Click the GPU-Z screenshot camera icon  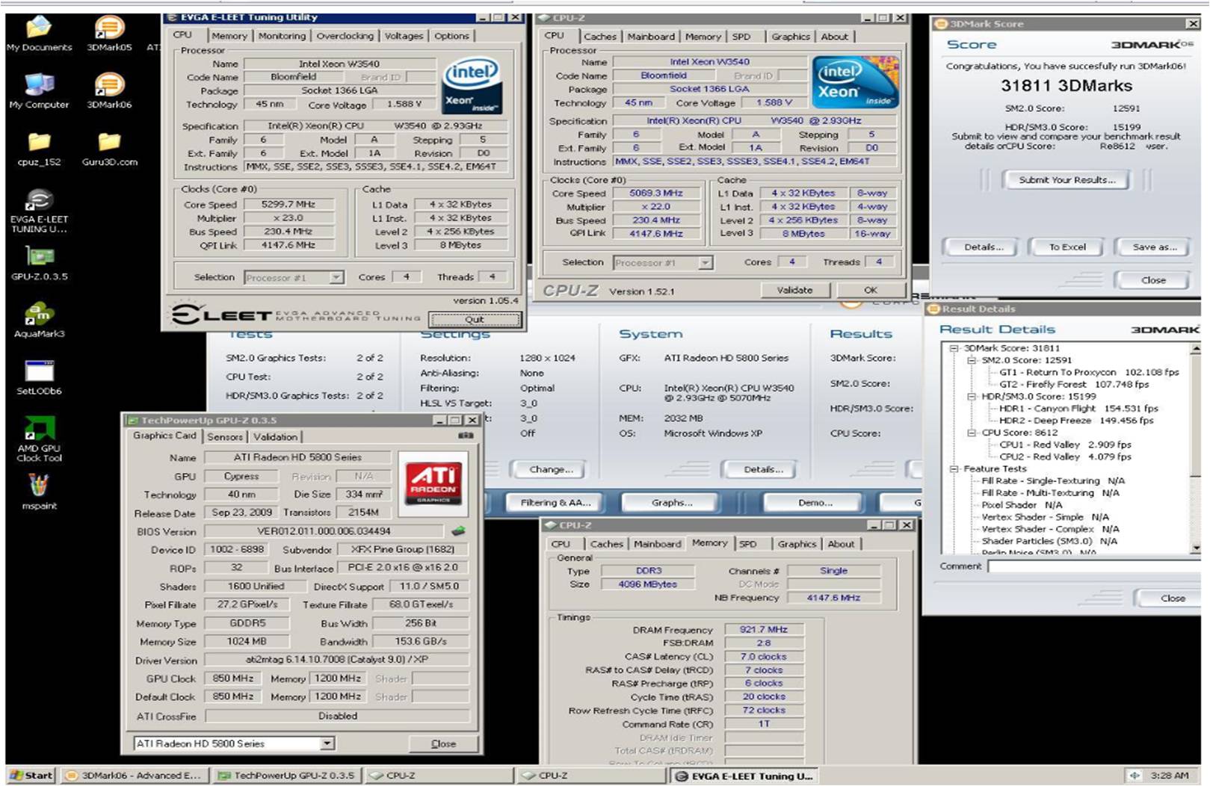click(x=466, y=436)
